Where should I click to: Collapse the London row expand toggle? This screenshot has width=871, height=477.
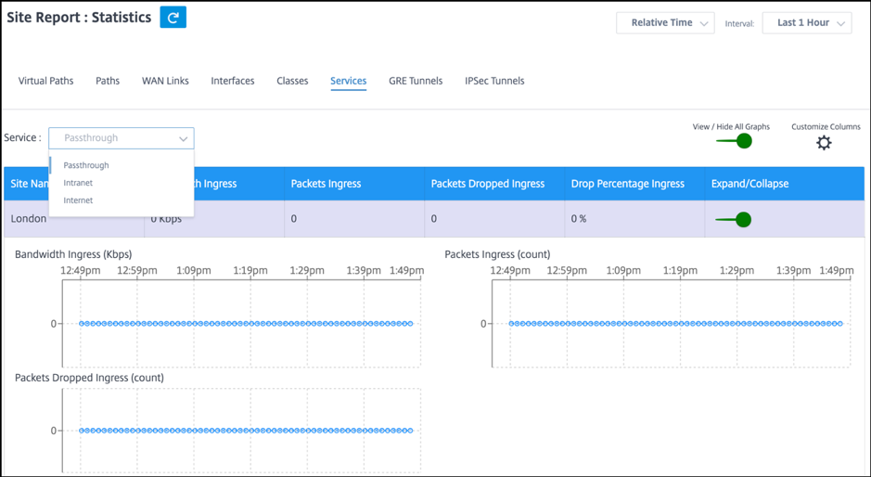[x=733, y=220]
